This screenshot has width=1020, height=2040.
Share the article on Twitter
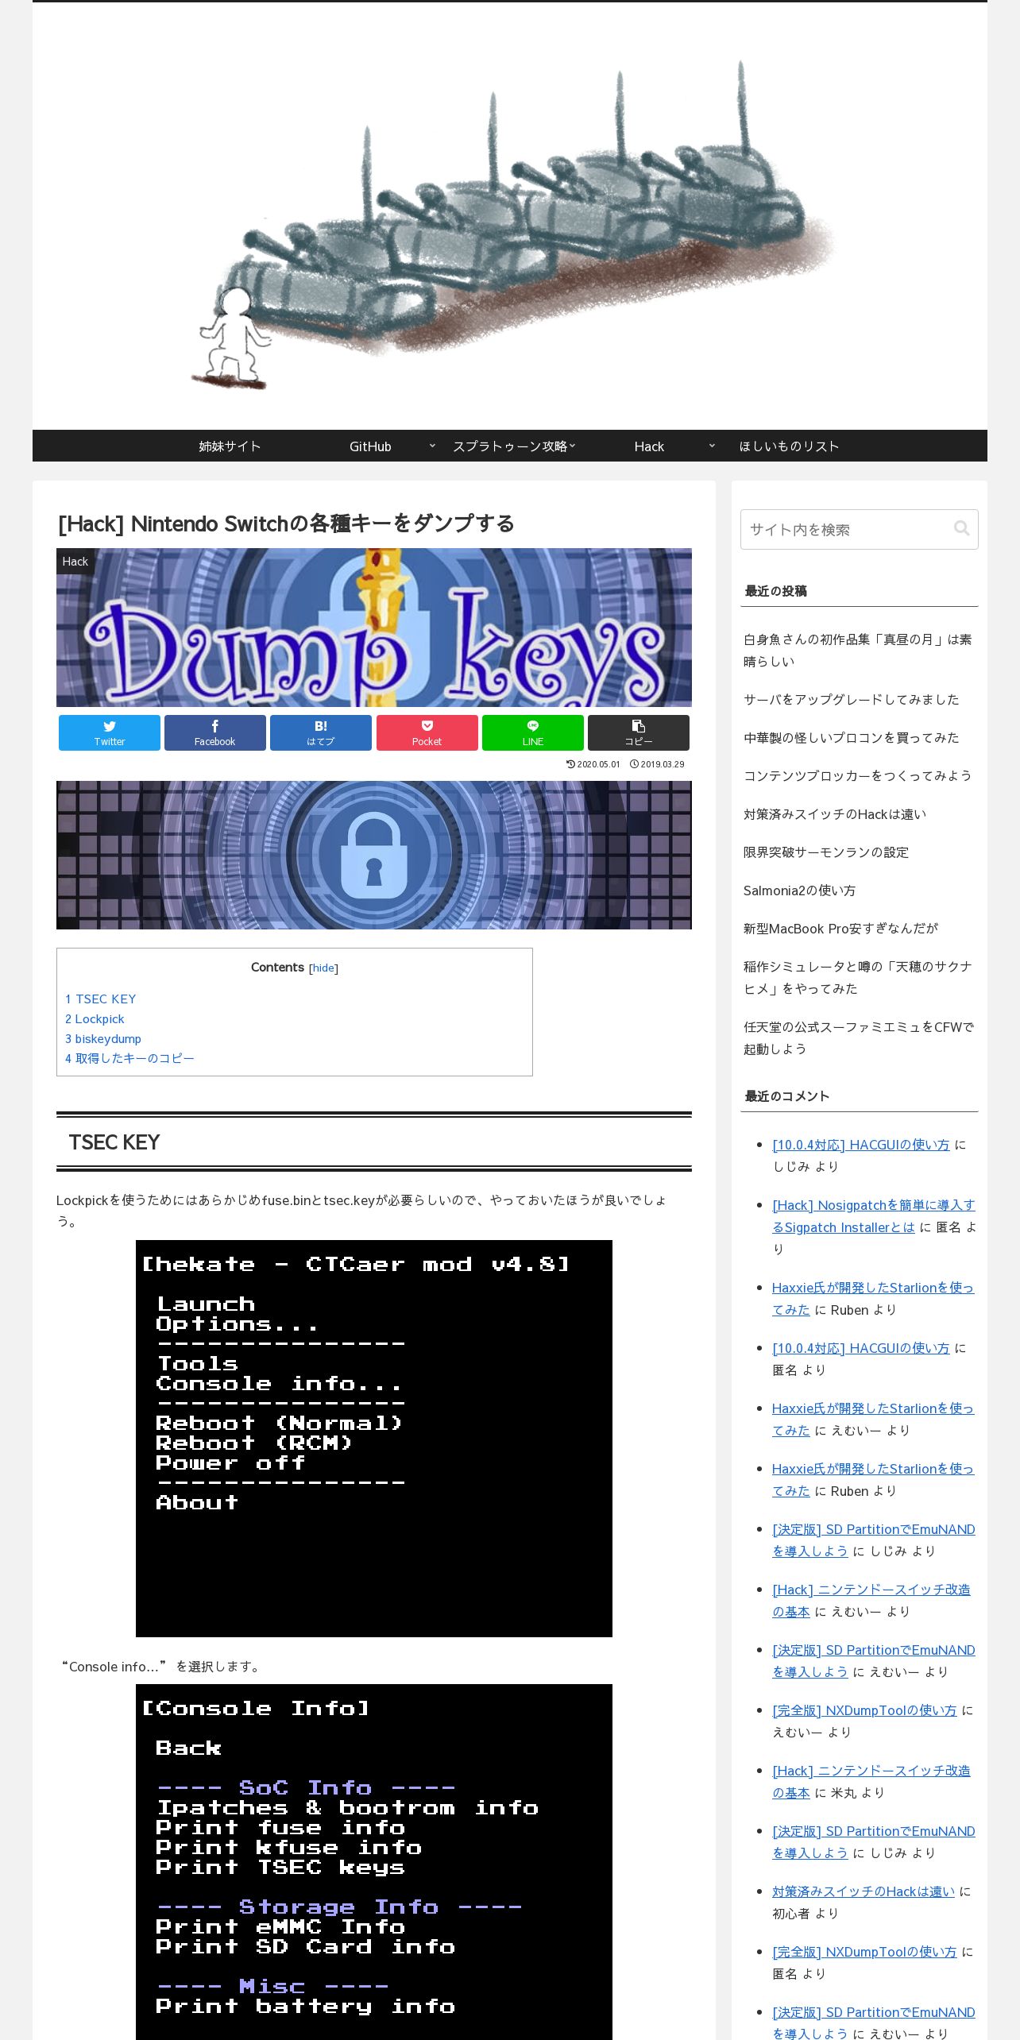[x=110, y=732]
